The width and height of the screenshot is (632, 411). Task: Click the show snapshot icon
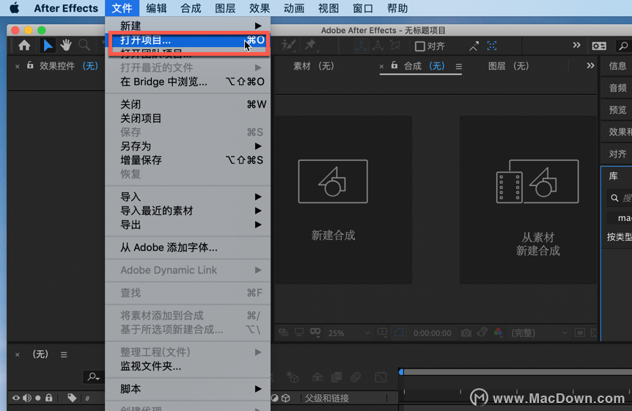[x=482, y=332]
